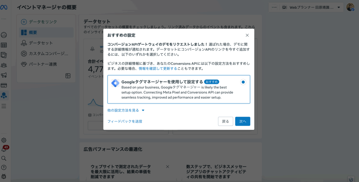Screen dimensions: 359x182
Task: Select データセット in the navigation
Action: 41,43
